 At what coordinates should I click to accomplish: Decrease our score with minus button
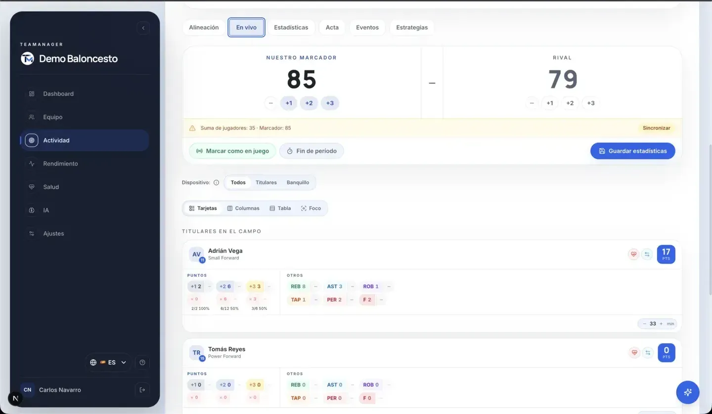[x=270, y=103]
